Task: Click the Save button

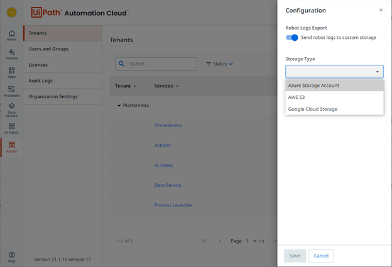Action: [295, 256]
